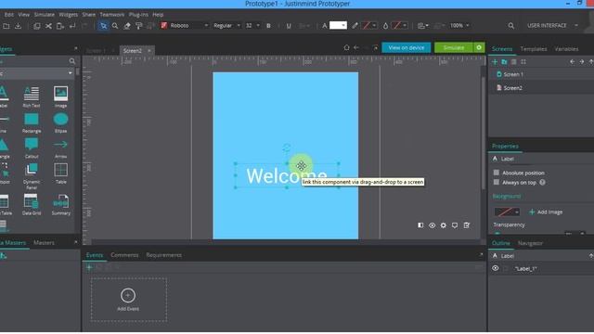The image size is (594, 334).
Task: Open the View menu
Action: [24, 15]
